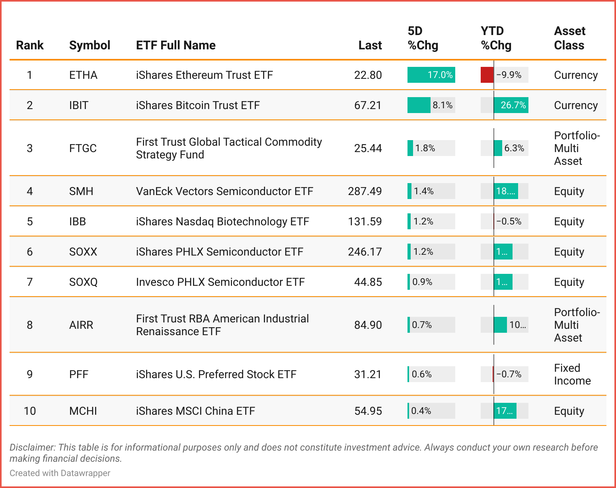The width and height of the screenshot is (616, 488).
Task: Click the Rank column header
Action: tap(30, 45)
